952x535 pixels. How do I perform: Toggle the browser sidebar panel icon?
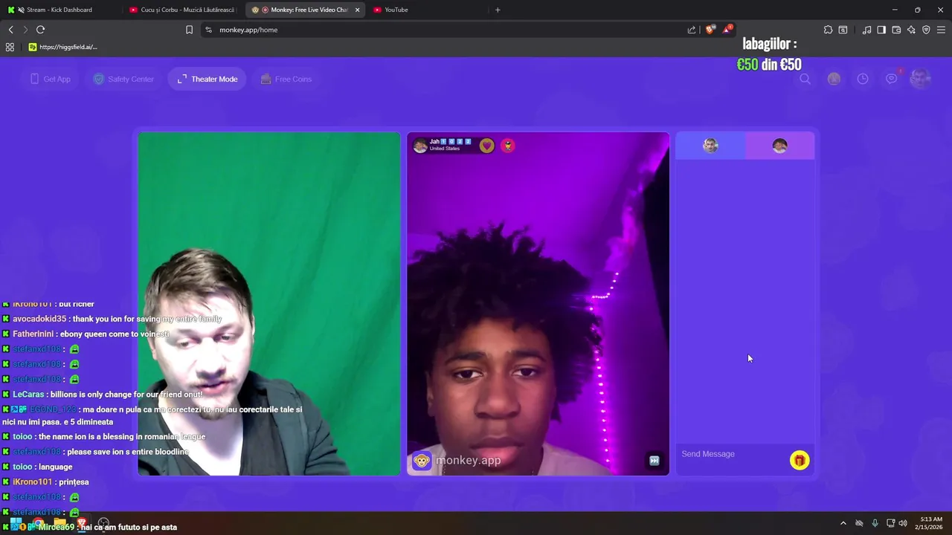(881, 30)
